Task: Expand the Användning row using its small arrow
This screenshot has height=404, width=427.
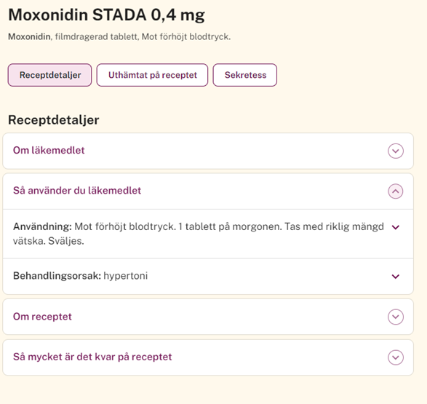Action: coord(396,227)
